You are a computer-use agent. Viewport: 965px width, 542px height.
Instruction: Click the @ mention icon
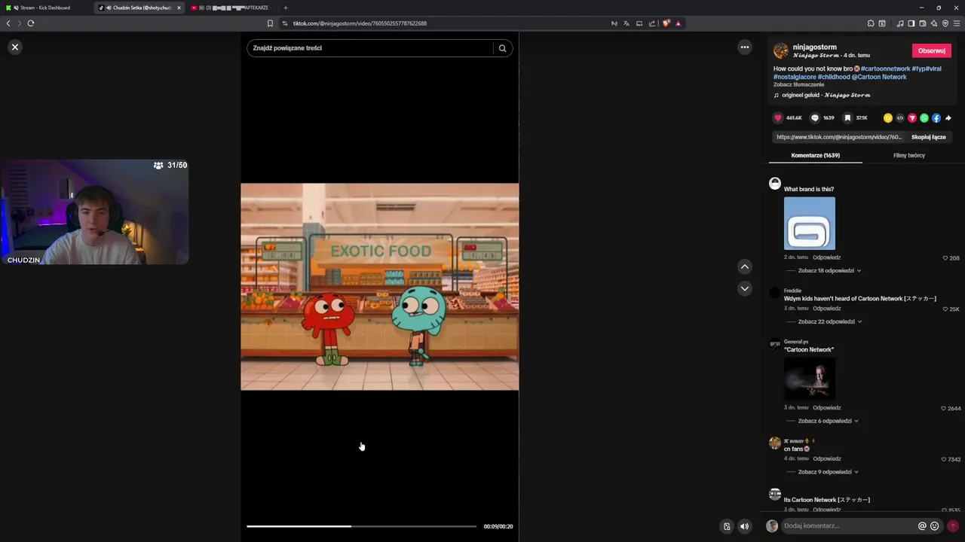[x=922, y=526]
